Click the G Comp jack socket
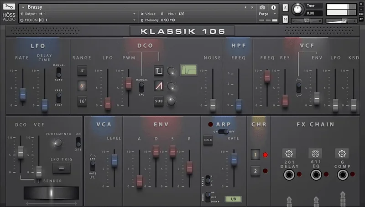 pos(343,175)
